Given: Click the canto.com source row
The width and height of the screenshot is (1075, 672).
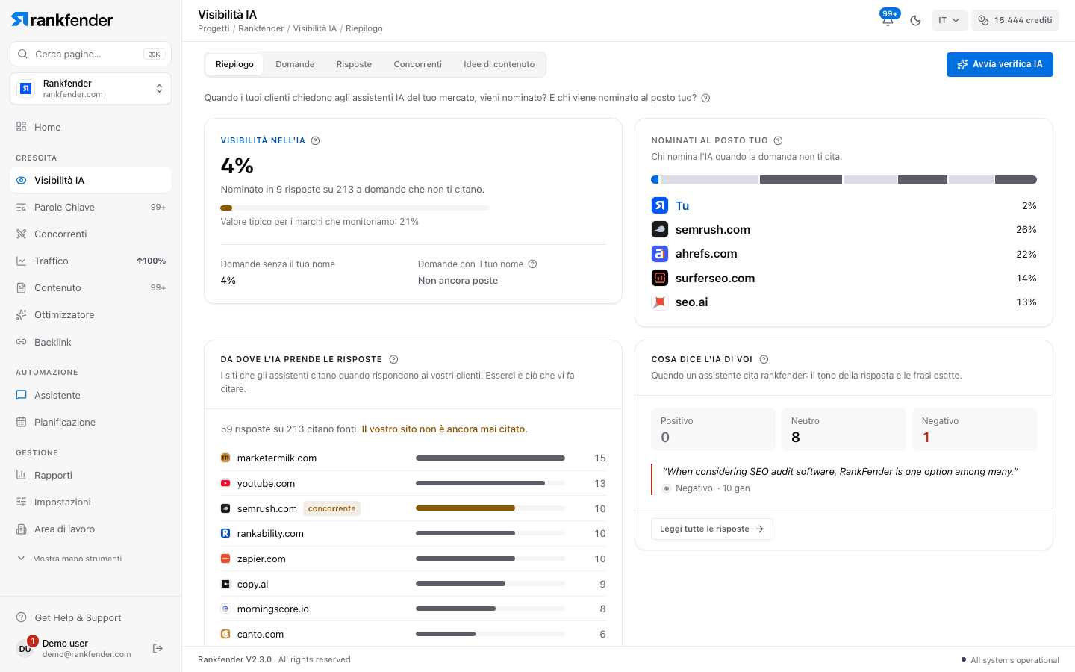Looking at the screenshot, I should (x=413, y=634).
